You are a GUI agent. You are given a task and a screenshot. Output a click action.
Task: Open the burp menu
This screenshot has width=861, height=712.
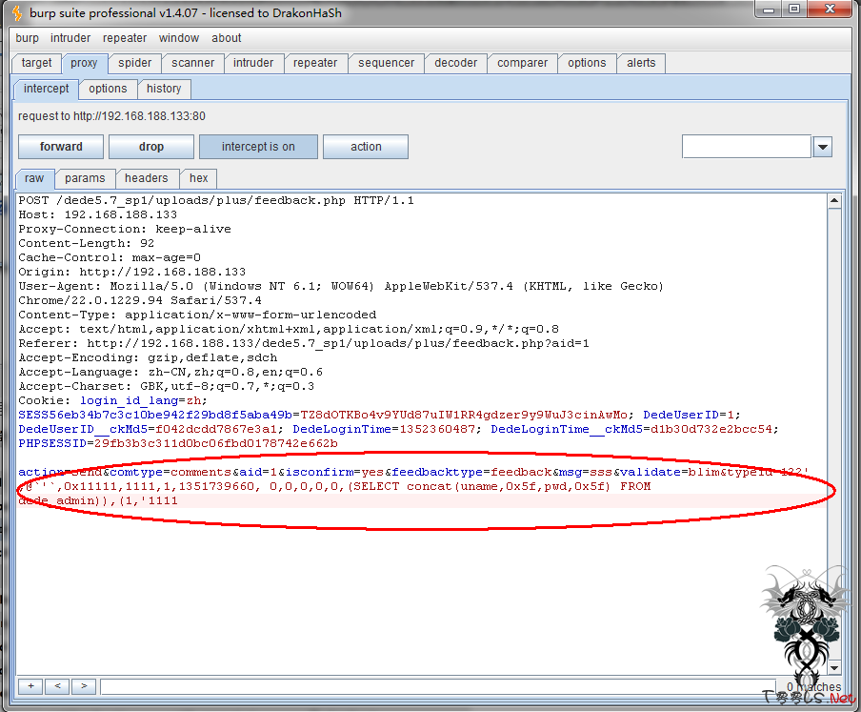[x=27, y=38]
